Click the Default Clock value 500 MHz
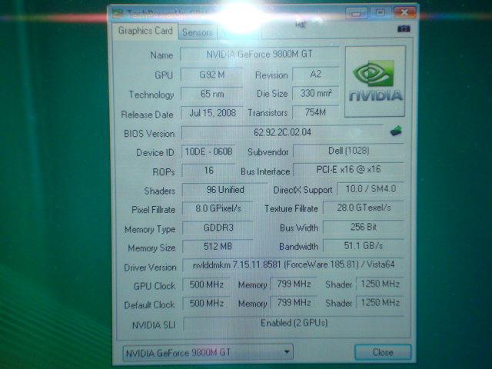This screenshot has width=492, height=369. pyautogui.click(x=207, y=304)
